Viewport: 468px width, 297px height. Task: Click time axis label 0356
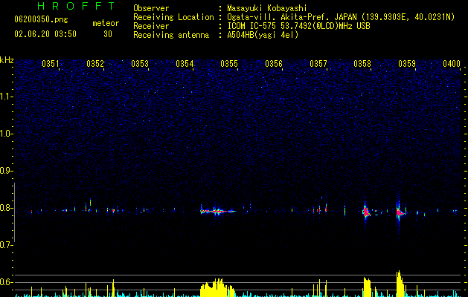(274, 64)
